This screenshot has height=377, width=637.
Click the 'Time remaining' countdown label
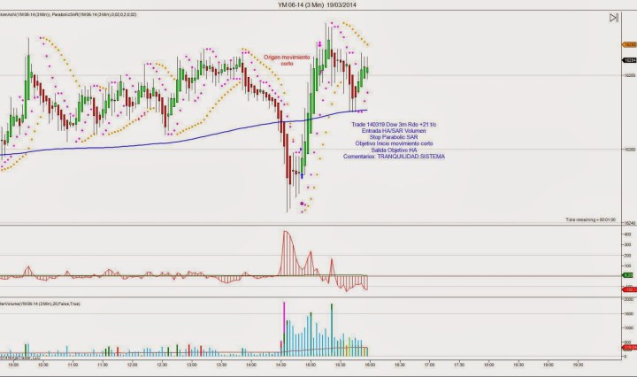[x=588, y=219]
